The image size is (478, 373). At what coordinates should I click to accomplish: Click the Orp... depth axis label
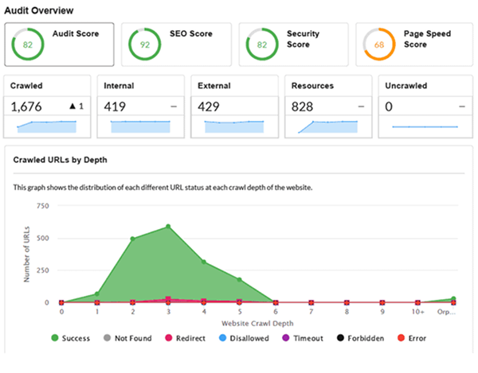446,312
